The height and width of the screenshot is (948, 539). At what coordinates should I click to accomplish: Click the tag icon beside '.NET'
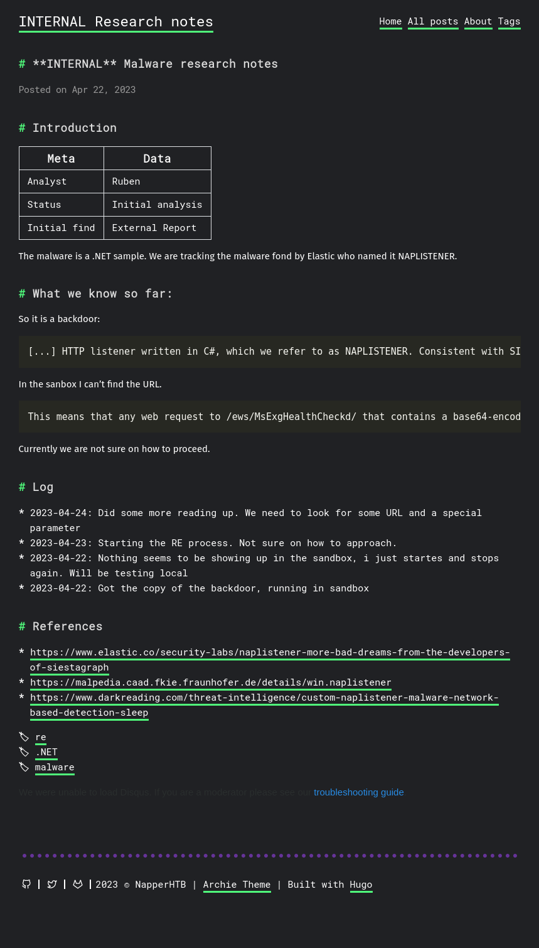click(x=24, y=751)
